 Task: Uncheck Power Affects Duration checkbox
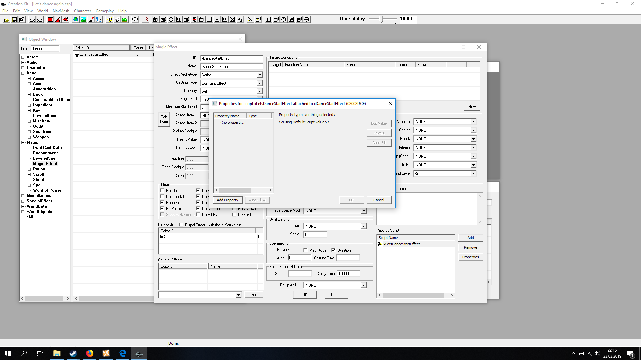coord(333,250)
